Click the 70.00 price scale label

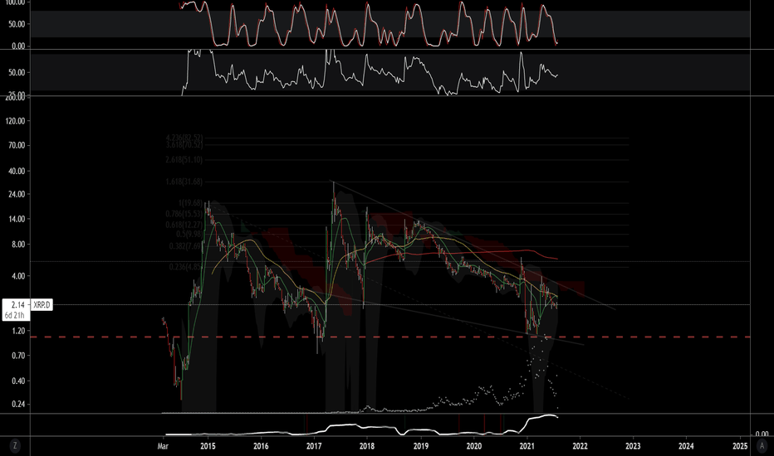click(x=17, y=145)
